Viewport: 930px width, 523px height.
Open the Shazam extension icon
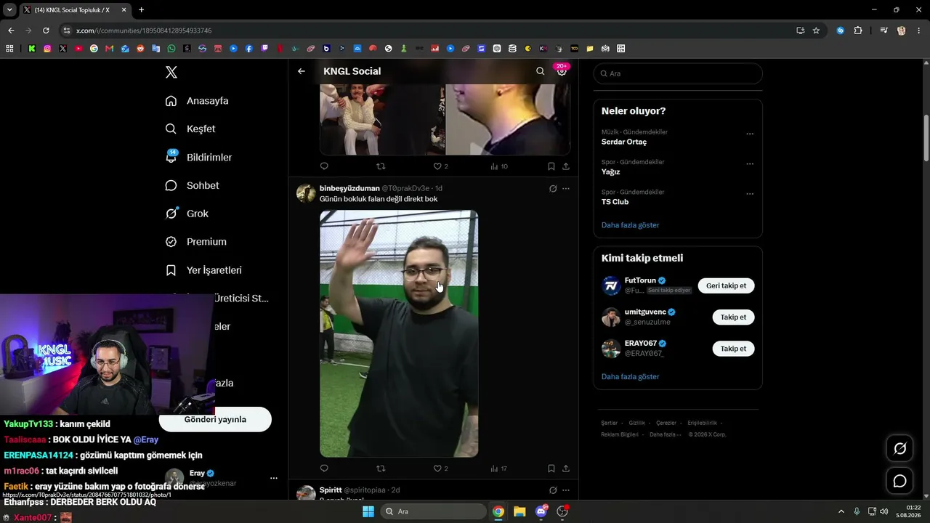click(x=840, y=31)
